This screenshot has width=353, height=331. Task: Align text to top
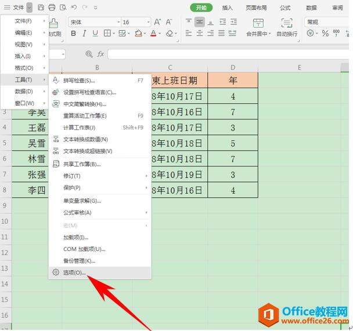pyautogui.click(x=189, y=21)
